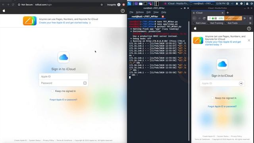This screenshot has width=254, height=143.
Task: Open the file manager icon in Kali panel
Action: [140, 4]
